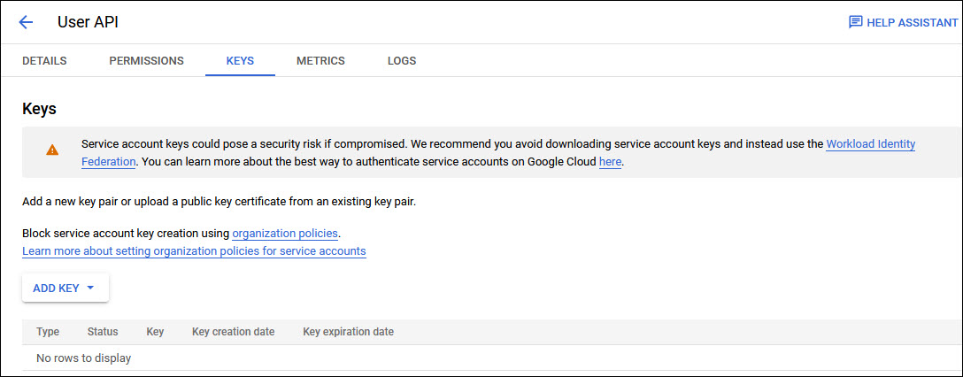963x377 pixels.
Task: Click the orange warning triangle icon
Action: click(x=52, y=150)
